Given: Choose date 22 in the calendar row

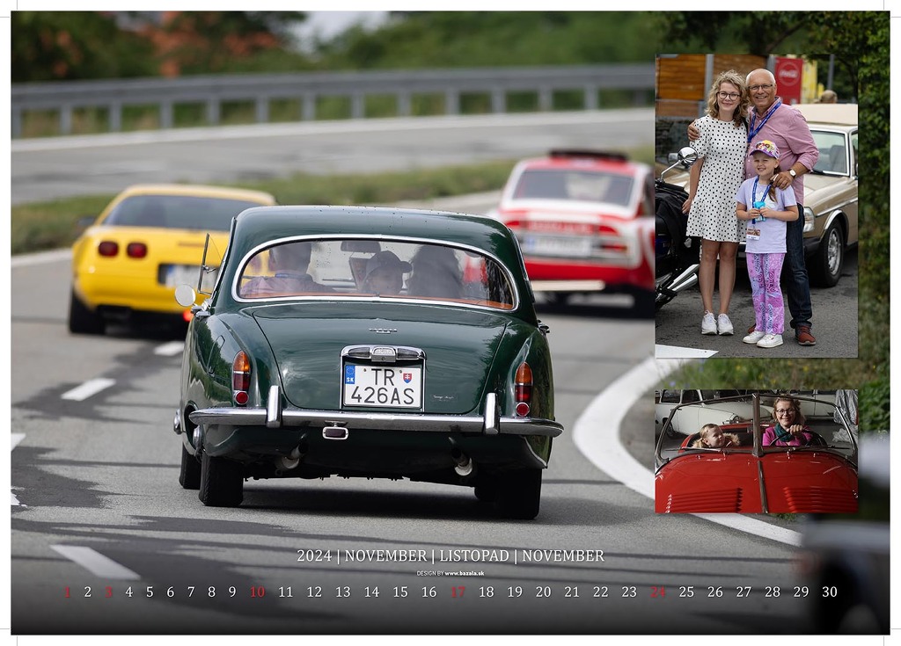Looking at the screenshot, I should [600, 592].
